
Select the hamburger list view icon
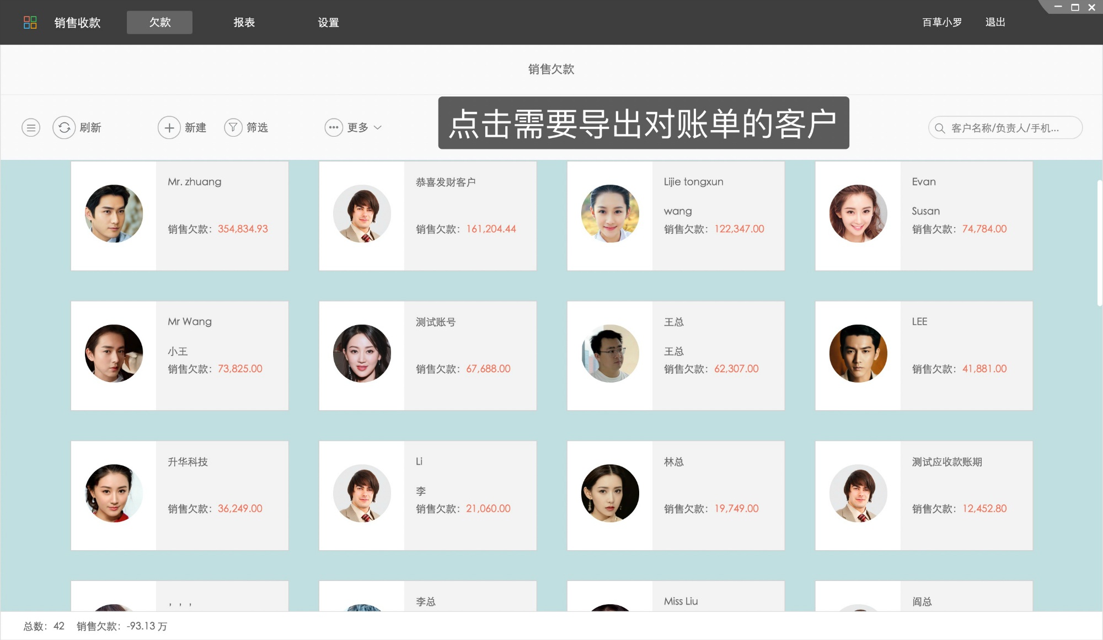[30, 127]
